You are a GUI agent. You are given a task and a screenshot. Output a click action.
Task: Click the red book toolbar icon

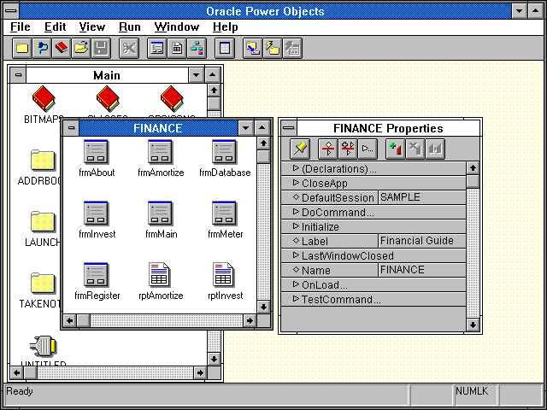tap(62, 48)
